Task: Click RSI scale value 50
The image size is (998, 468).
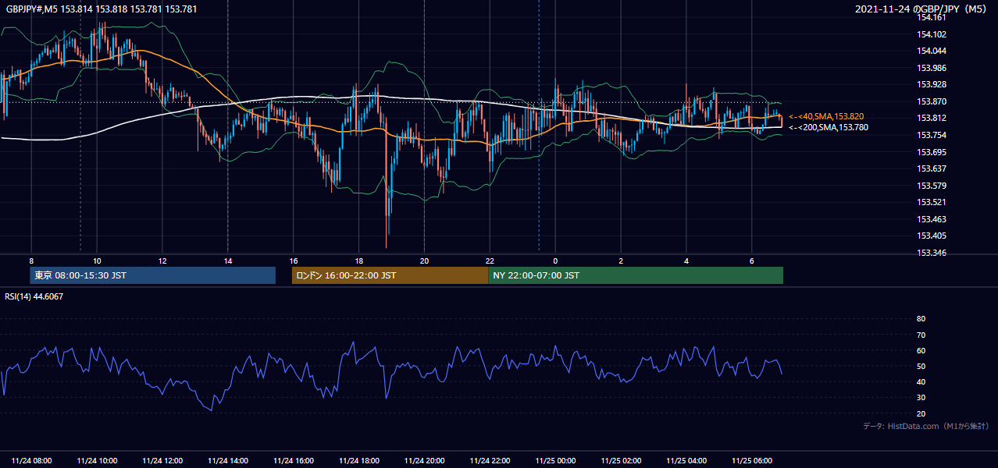Action: 921,366
